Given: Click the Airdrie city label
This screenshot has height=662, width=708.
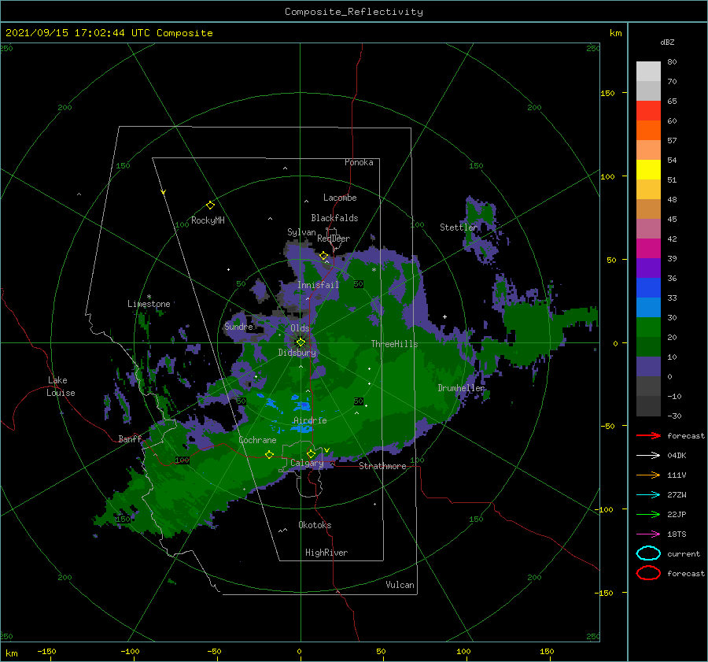Looking at the screenshot, I should pos(310,420).
